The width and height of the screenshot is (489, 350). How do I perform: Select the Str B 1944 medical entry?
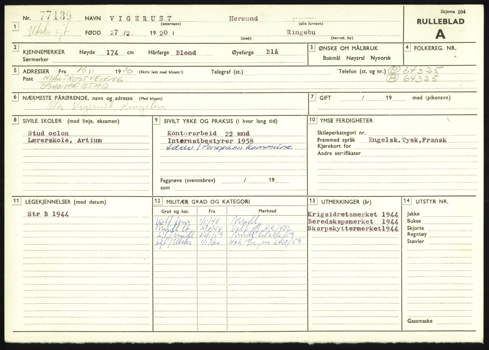[48, 214]
